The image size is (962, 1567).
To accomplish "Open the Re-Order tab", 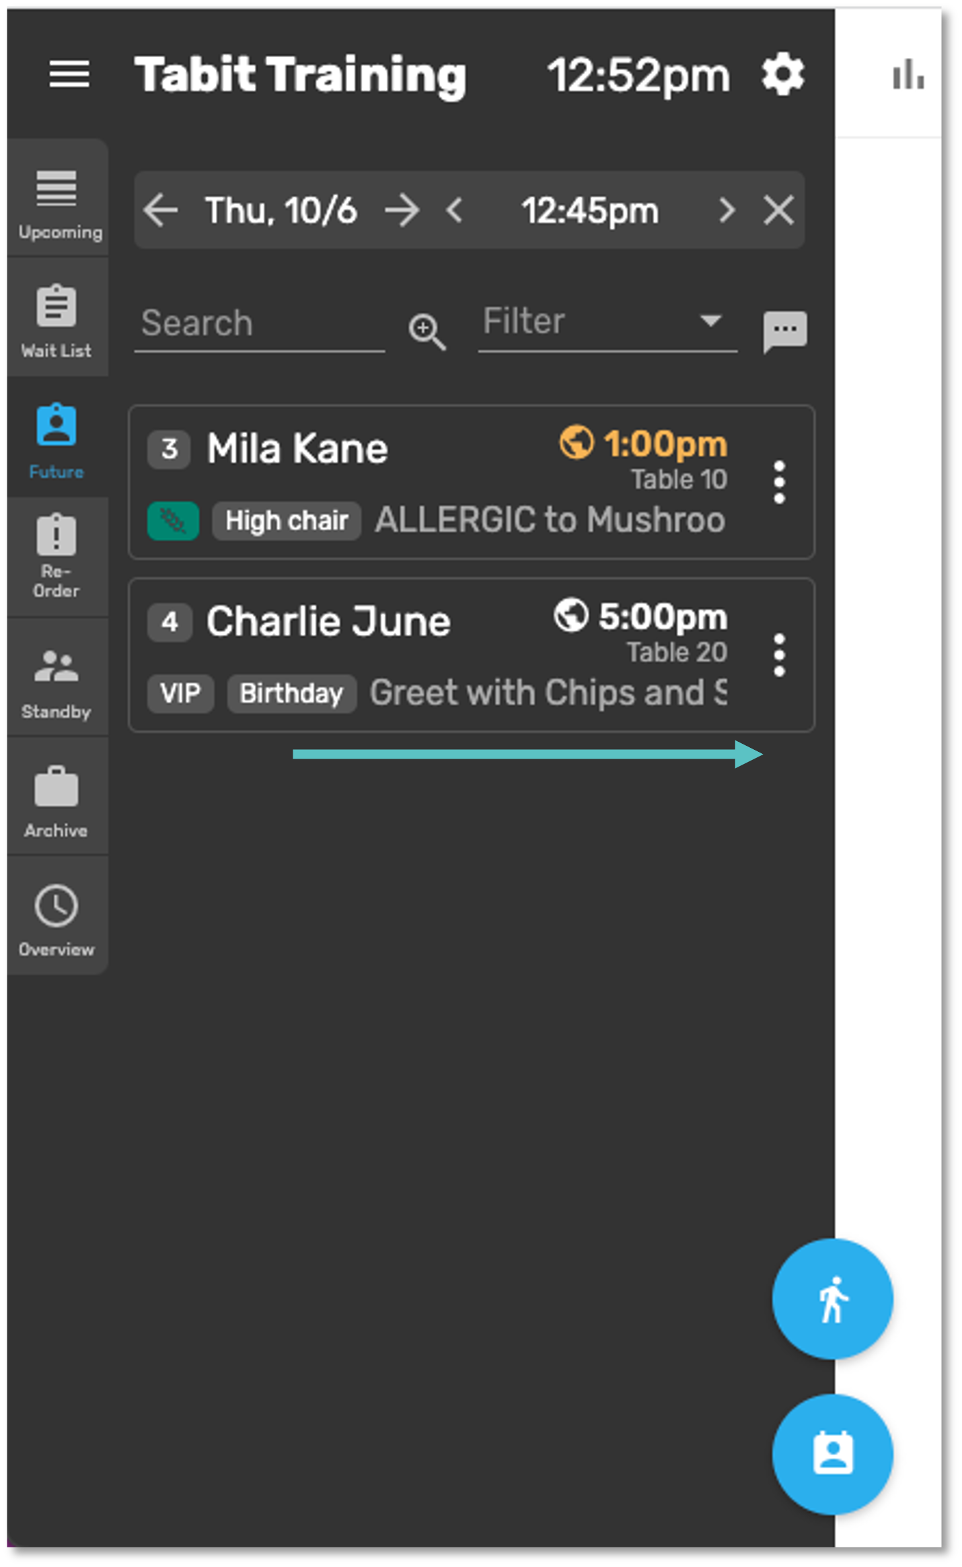I will (x=57, y=557).
